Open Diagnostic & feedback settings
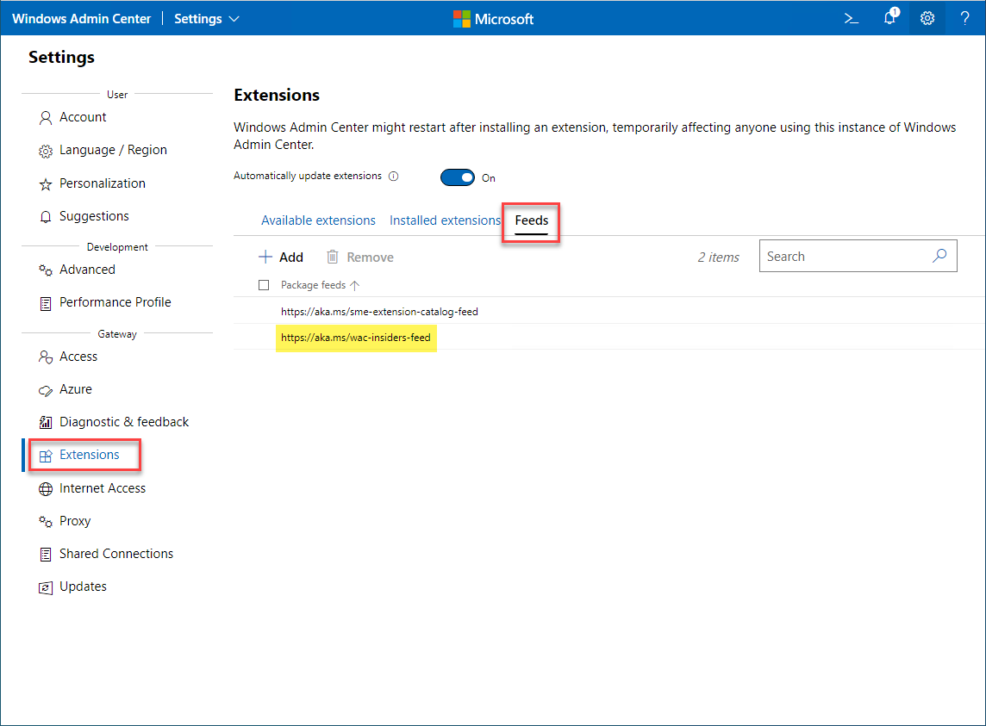Viewport: 986px width, 726px height. coord(124,422)
